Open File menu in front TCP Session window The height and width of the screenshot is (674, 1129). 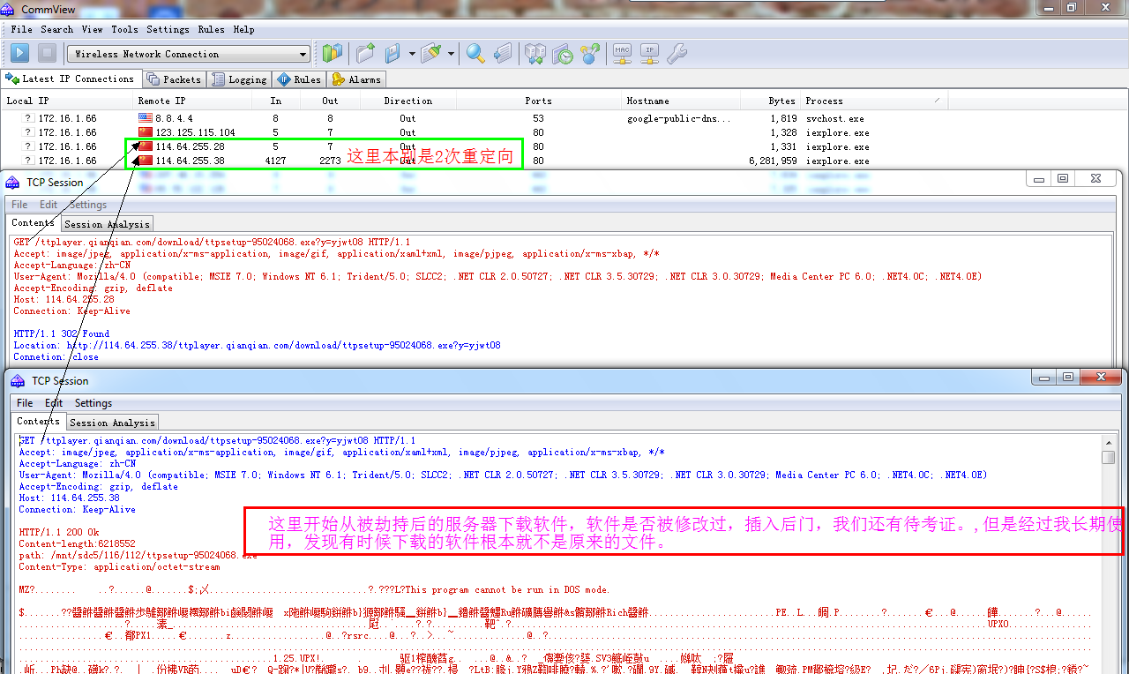pyautogui.click(x=25, y=403)
